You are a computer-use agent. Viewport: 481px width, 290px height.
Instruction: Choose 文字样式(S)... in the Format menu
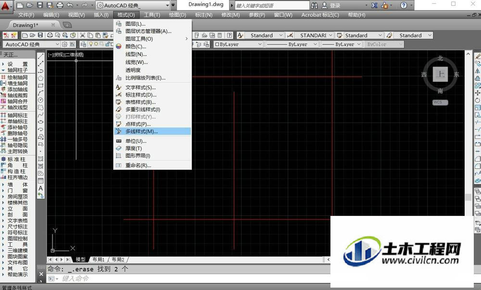[x=152, y=88]
